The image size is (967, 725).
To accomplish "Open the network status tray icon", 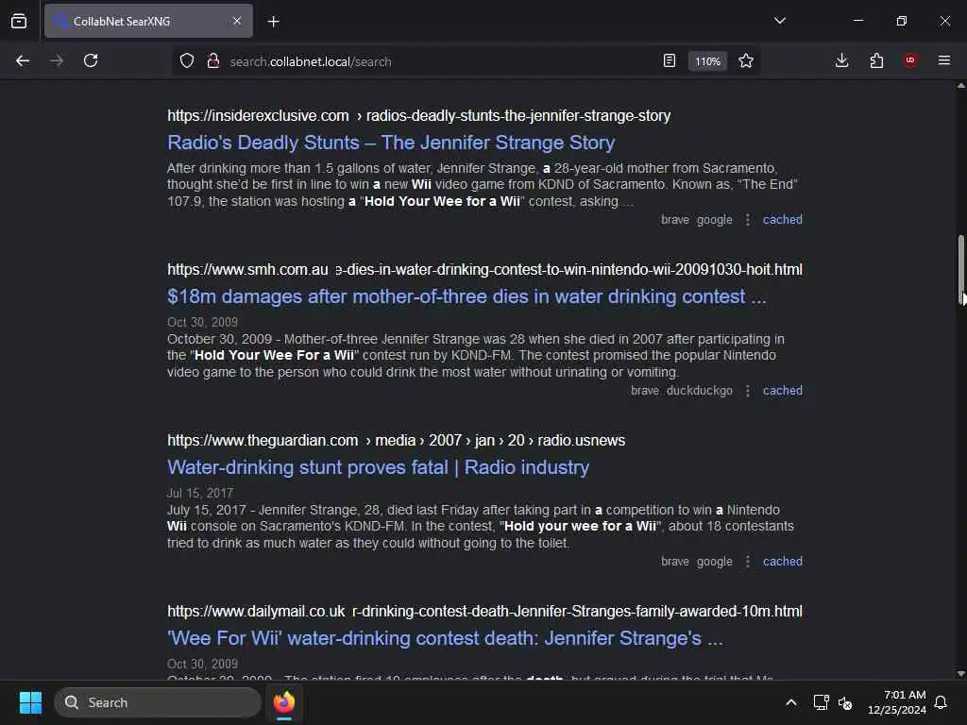I will 821,702.
